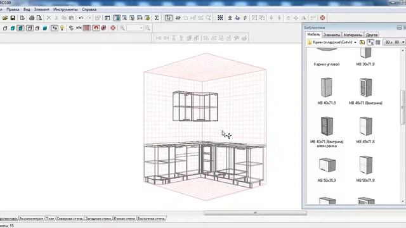Toggle the red grid display button

pyautogui.click(x=87, y=28)
